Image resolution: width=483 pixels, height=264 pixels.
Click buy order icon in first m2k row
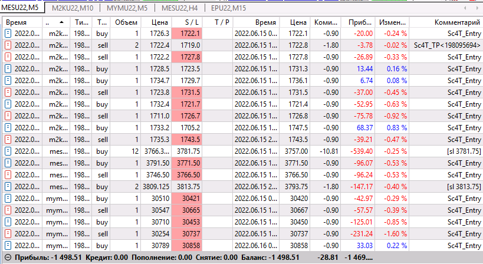8,33
